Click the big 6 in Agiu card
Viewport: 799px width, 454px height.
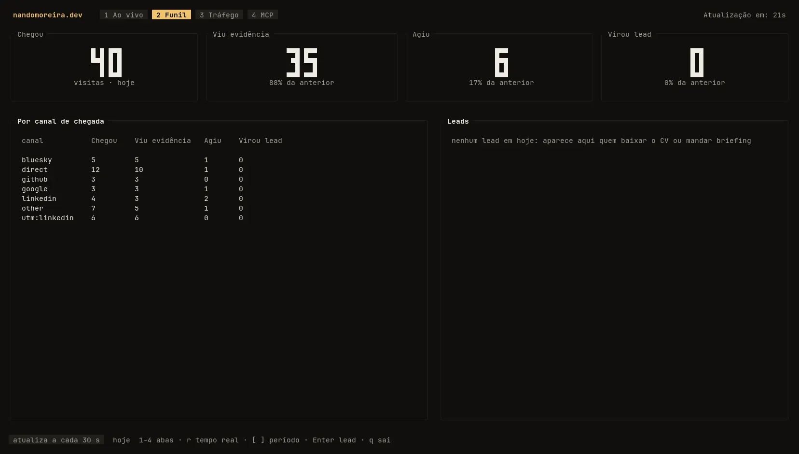click(501, 63)
